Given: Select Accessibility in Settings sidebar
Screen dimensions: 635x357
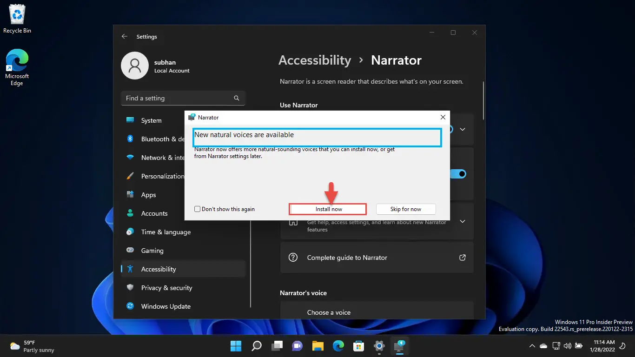Looking at the screenshot, I should point(183,269).
